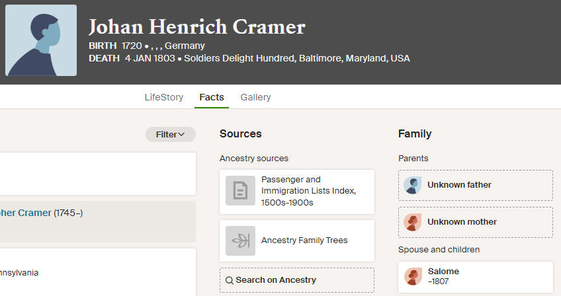Click the chevron arrow on Filter
This screenshot has width=561, height=296.
[181, 134]
